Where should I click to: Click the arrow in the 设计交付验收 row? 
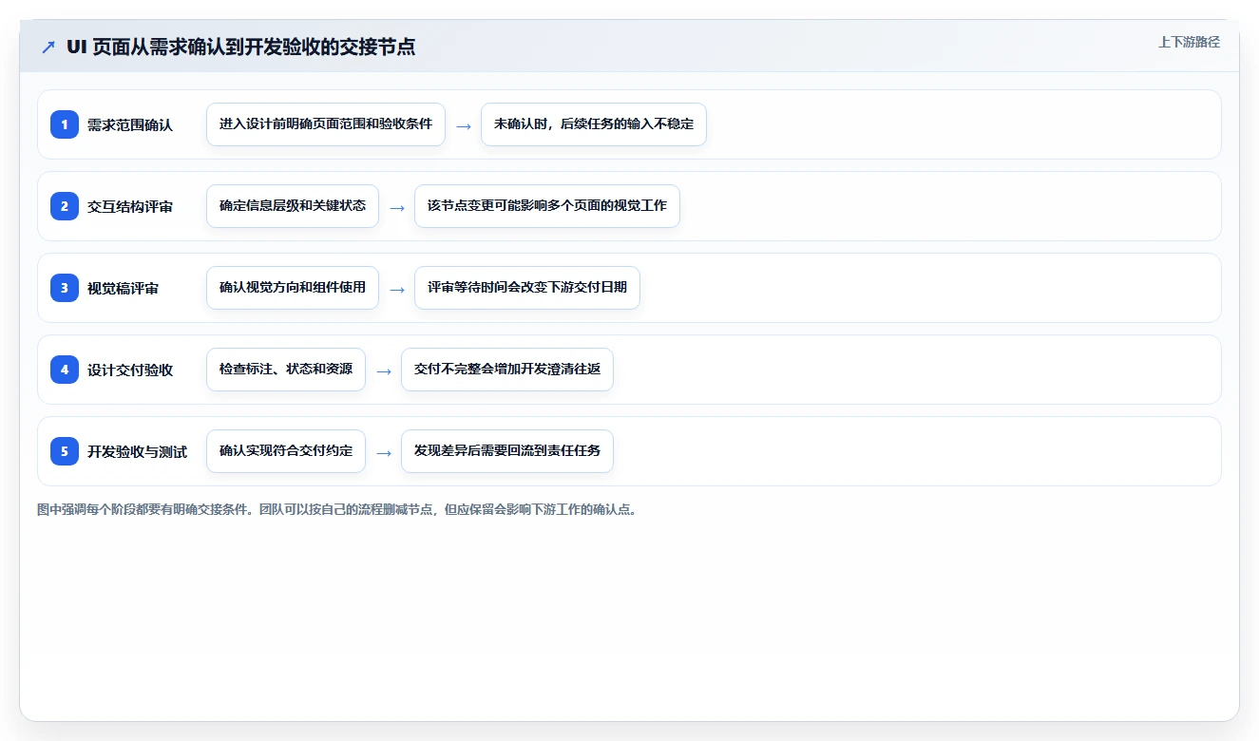tap(384, 370)
